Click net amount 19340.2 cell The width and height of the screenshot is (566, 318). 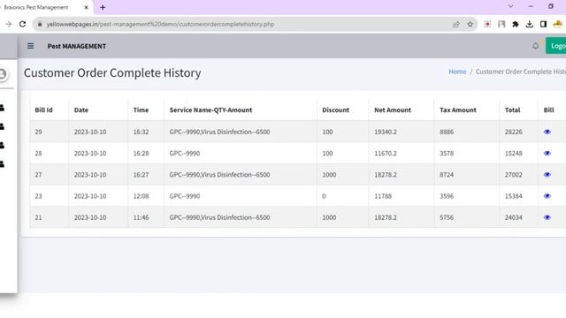(x=402, y=132)
